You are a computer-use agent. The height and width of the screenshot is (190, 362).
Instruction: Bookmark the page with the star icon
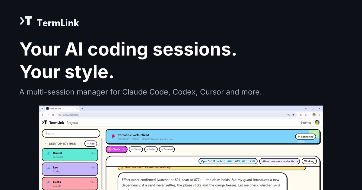pyautogui.click(x=294, y=115)
